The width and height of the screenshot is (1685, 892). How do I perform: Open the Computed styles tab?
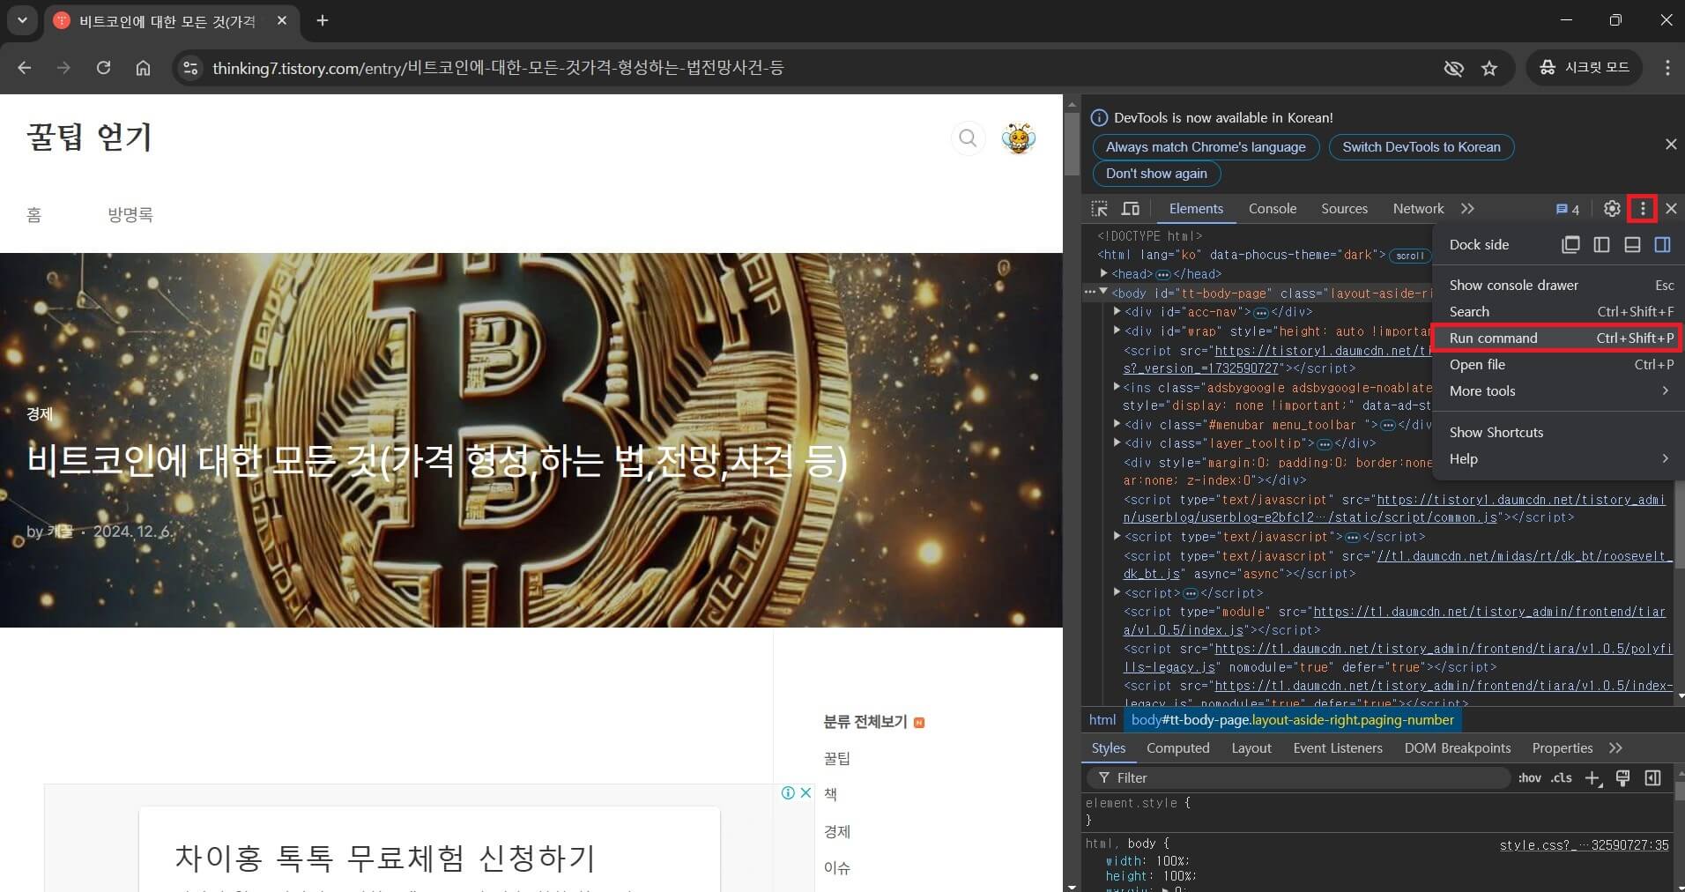(1177, 748)
